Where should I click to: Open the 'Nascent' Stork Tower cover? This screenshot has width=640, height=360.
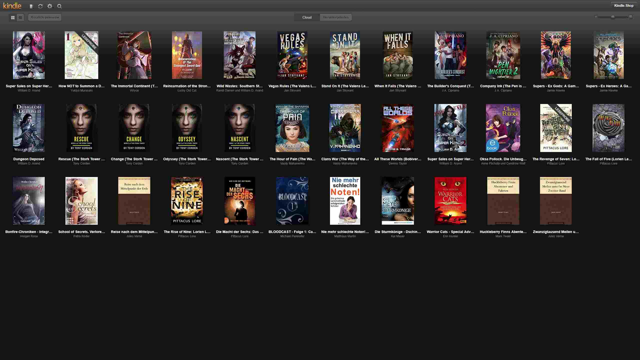(x=240, y=128)
